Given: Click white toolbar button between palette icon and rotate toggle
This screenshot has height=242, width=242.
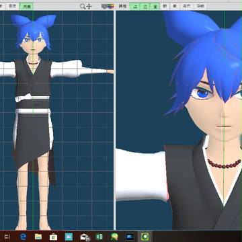Looking at the screenshot, I should [x=122, y=7].
